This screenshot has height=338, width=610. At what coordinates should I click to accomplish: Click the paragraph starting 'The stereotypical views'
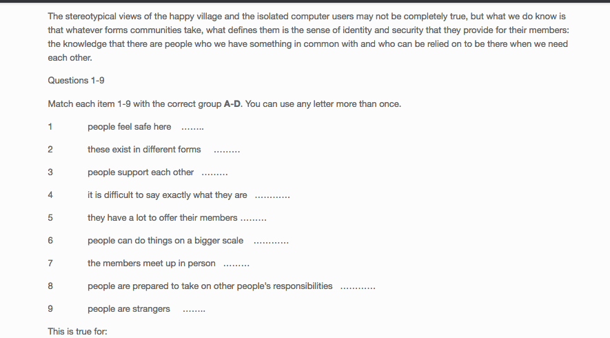(309, 37)
